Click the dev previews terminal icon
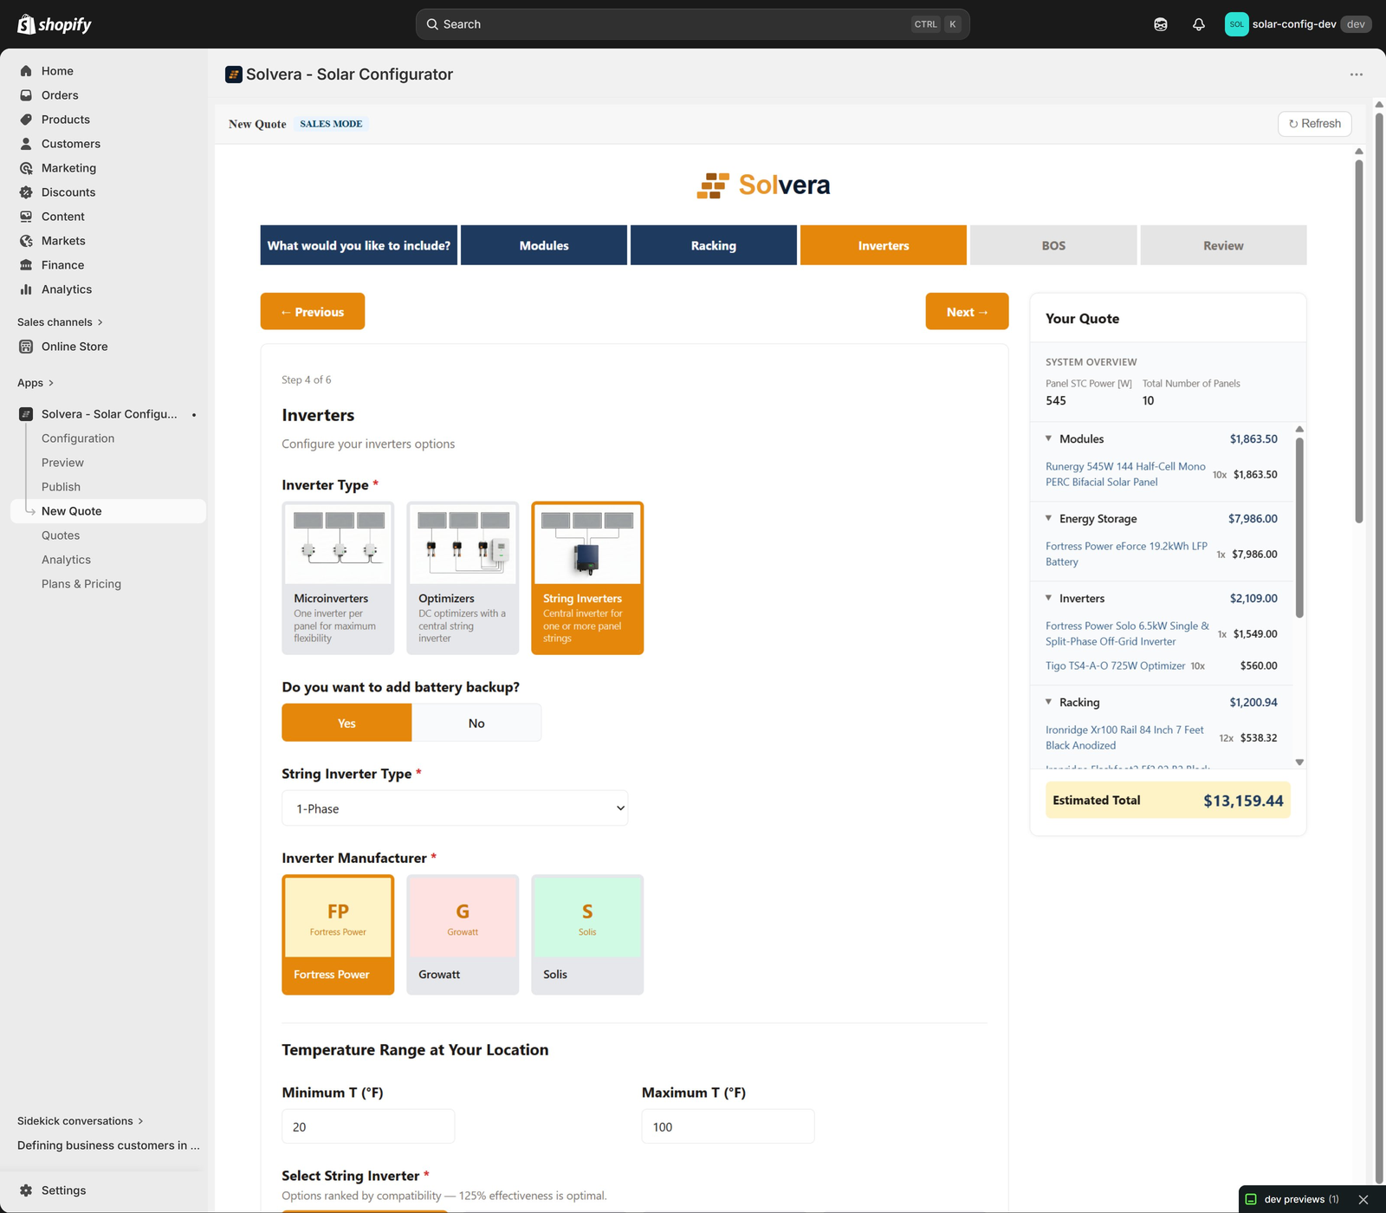The height and width of the screenshot is (1213, 1386). [x=1251, y=1200]
